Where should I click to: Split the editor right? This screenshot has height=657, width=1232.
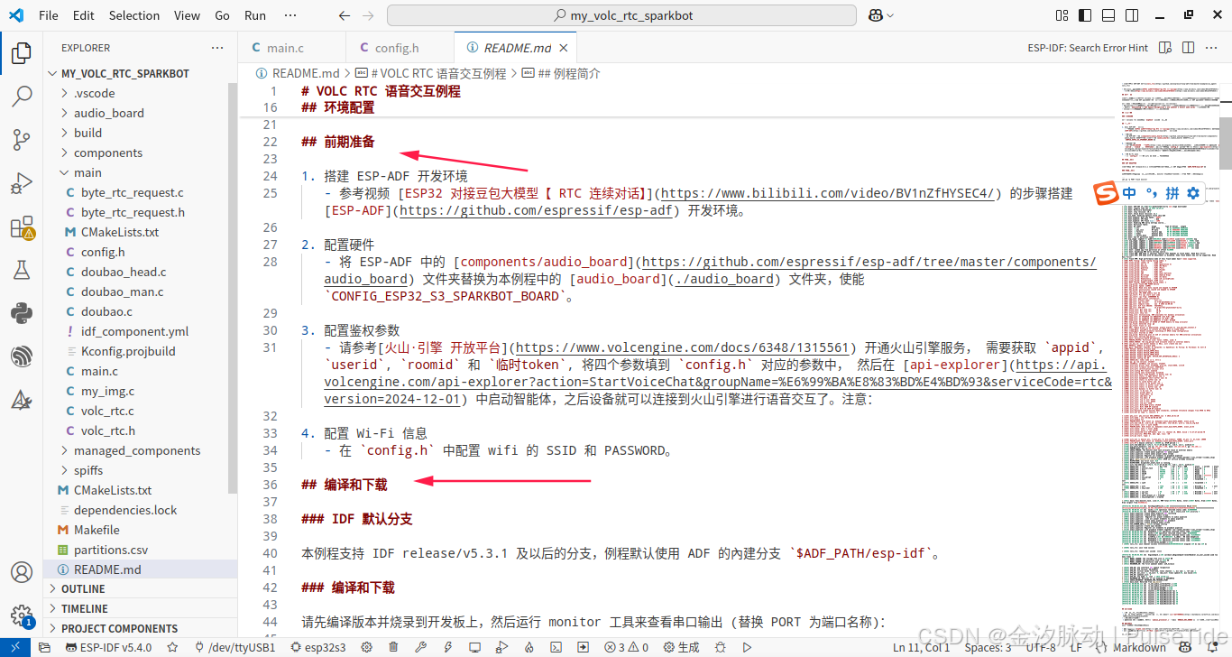pyautogui.click(x=1189, y=48)
